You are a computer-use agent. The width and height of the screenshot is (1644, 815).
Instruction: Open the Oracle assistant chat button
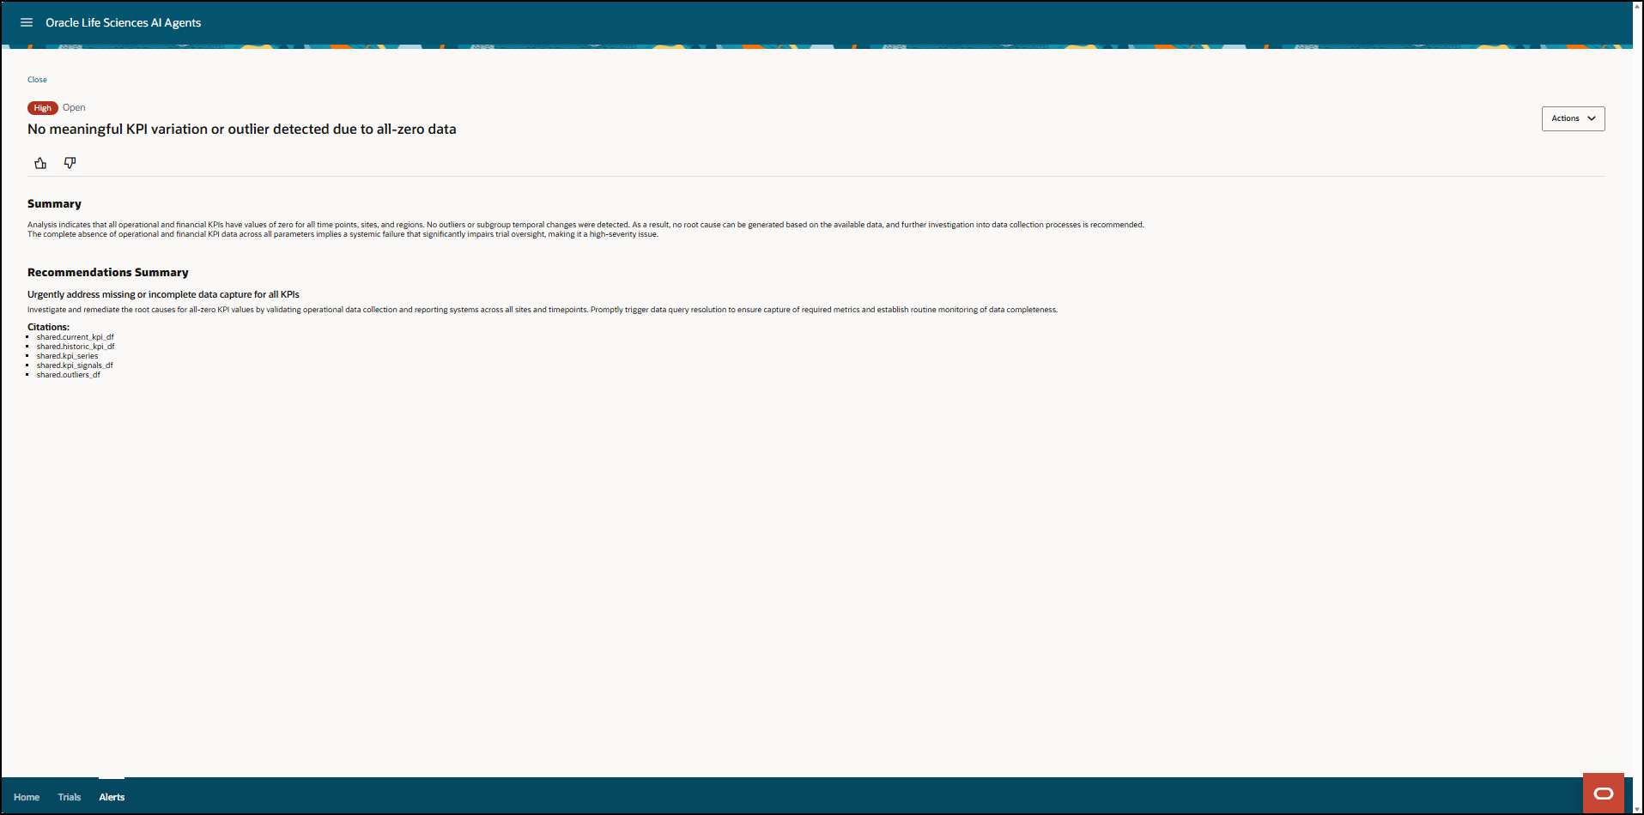click(1603, 793)
